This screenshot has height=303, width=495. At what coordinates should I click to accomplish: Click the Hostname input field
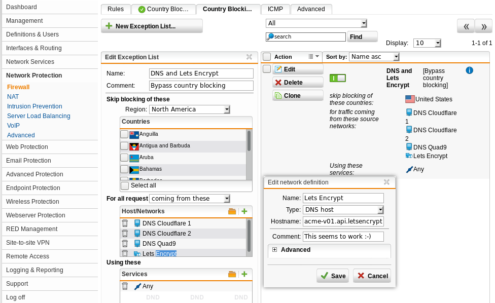(343, 221)
